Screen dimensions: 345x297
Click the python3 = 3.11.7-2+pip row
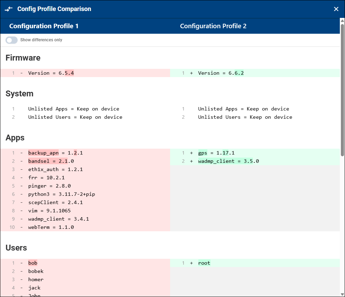pos(85,194)
